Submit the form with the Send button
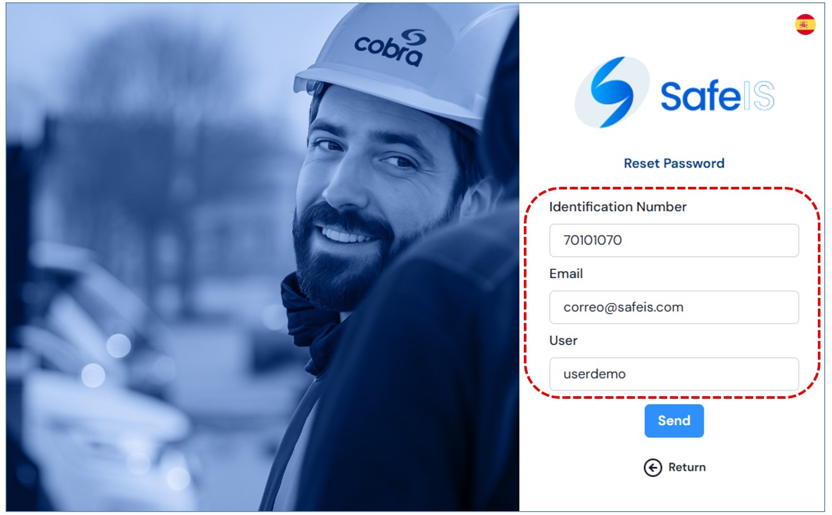 pos(674,421)
